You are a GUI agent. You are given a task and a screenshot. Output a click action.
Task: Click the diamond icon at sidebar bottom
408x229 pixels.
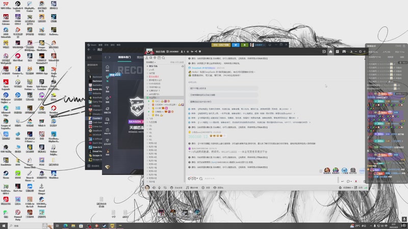[108, 167]
